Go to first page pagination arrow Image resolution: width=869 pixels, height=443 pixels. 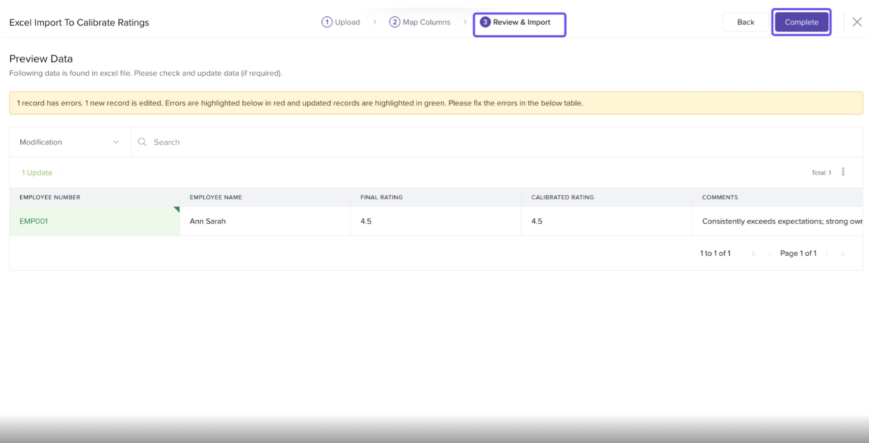click(754, 254)
